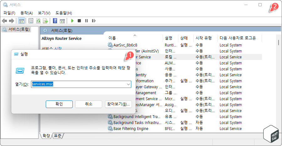Screen dimensions: 282x146
Task: Sort by the 이름 column header
Action: coord(135,38)
